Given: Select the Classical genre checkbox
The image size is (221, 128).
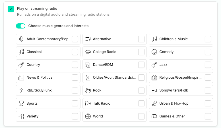Looking at the screenshot, I should (75, 52).
